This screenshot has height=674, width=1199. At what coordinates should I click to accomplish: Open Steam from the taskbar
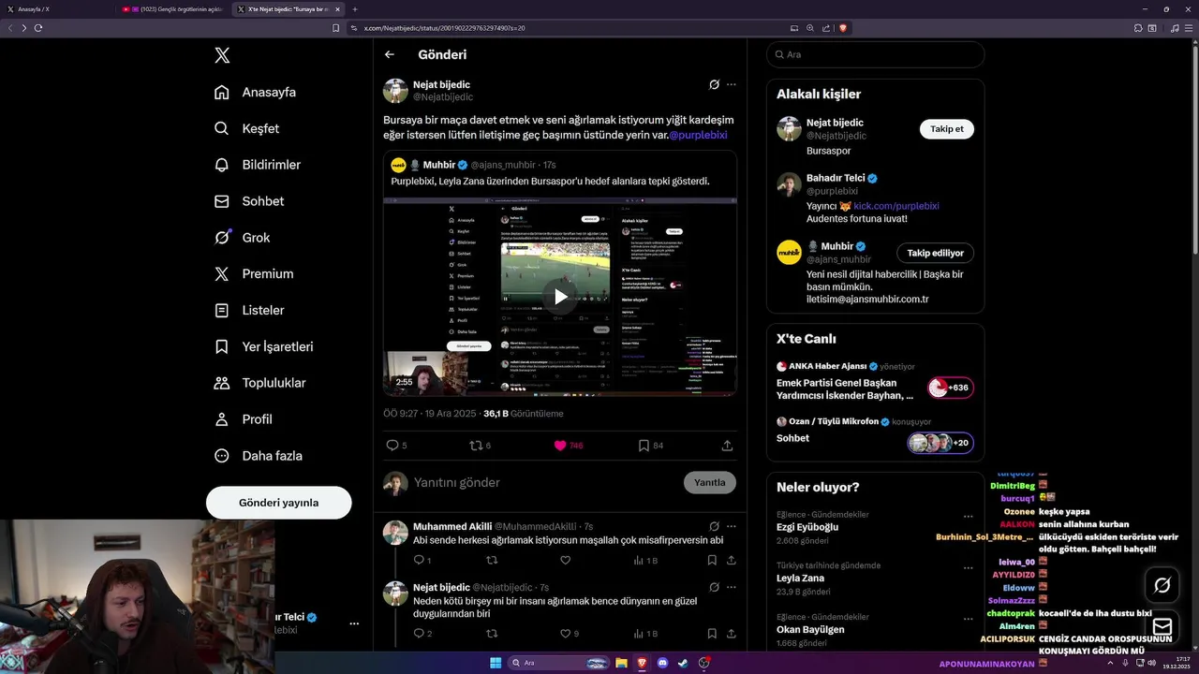tap(683, 663)
